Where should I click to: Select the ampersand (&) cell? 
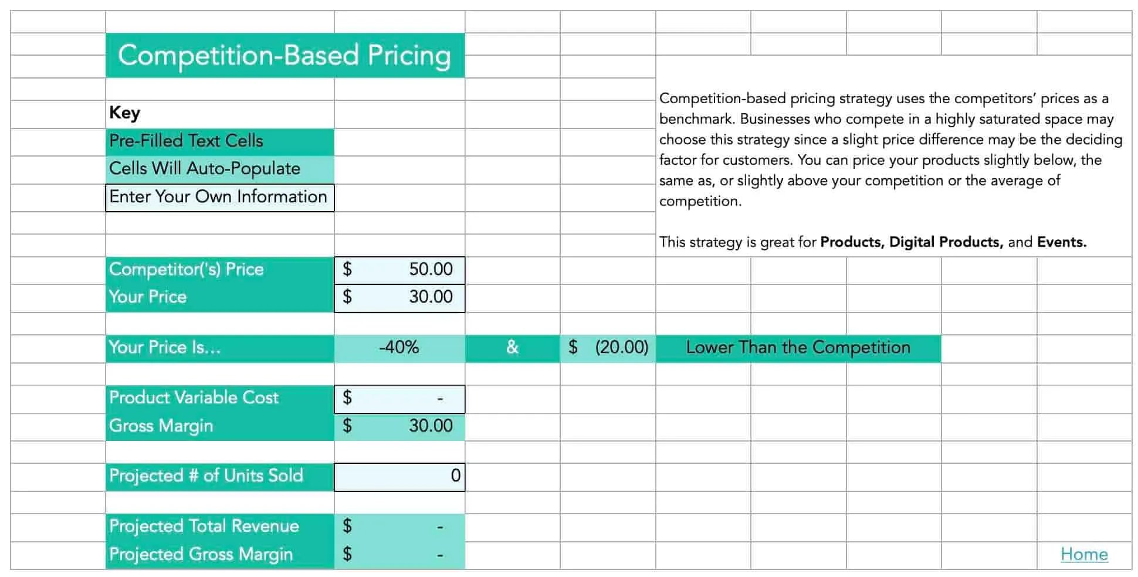(x=512, y=348)
